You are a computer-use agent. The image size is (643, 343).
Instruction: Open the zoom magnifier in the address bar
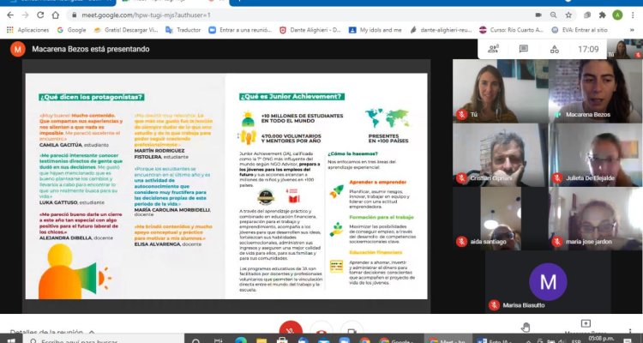click(554, 15)
